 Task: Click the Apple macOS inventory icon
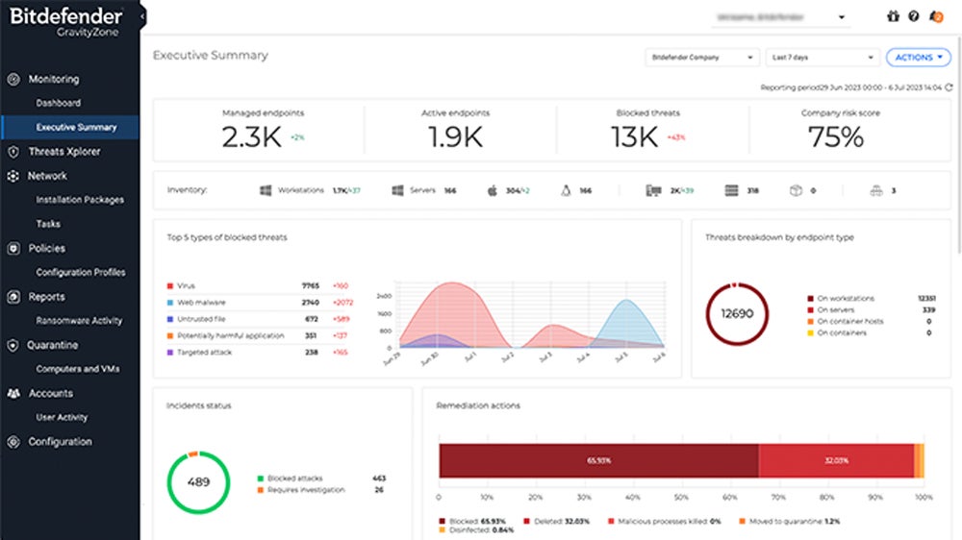point(492,191)
